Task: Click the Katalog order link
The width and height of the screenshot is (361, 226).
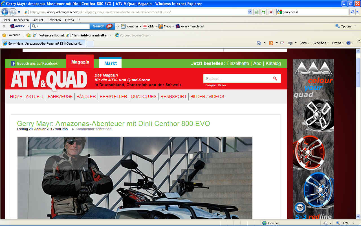Action: [273, 63]
